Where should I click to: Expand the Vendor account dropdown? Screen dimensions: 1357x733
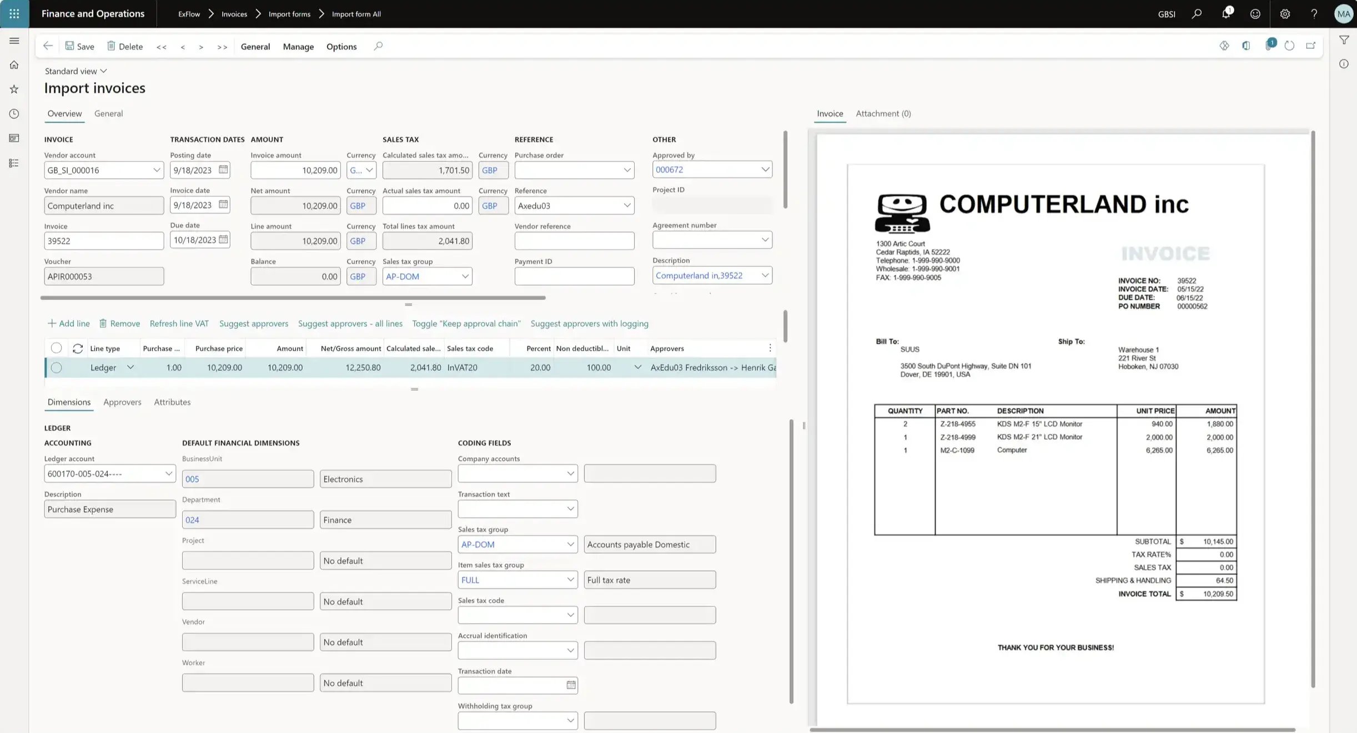(156, 170)
